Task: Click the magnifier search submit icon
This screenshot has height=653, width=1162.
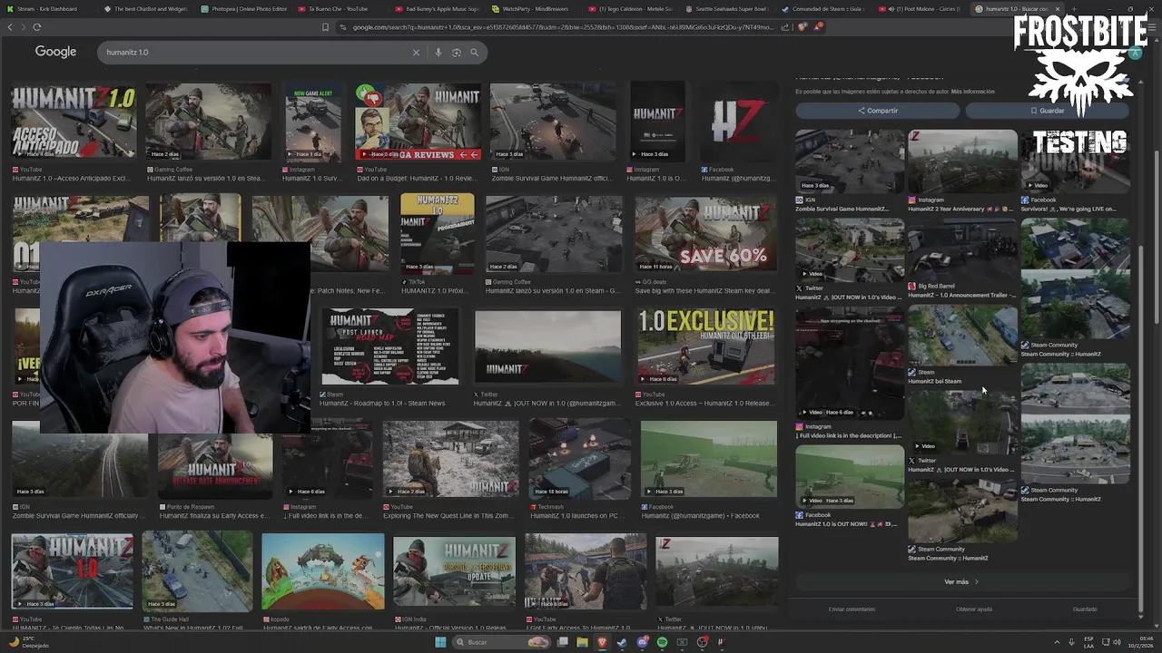Action: 474,53
